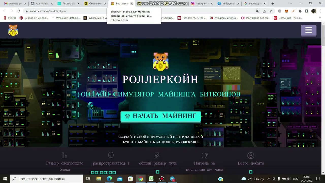The image size is (325, 183).
Task: Click the hamster mascot above РОЛЛЕРКОЙН title
Action: 160,62
